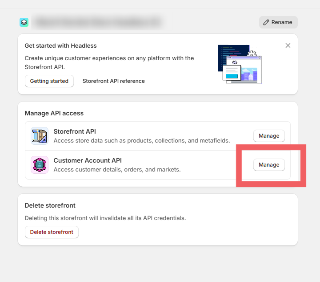
Task: Dismiss the Get started with Headless card
Action: 288,45
